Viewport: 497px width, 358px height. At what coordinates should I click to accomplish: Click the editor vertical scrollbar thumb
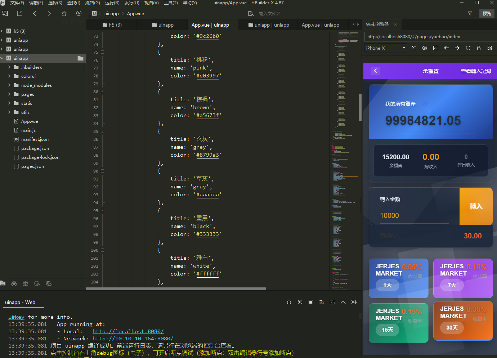[x=360, y=107]
